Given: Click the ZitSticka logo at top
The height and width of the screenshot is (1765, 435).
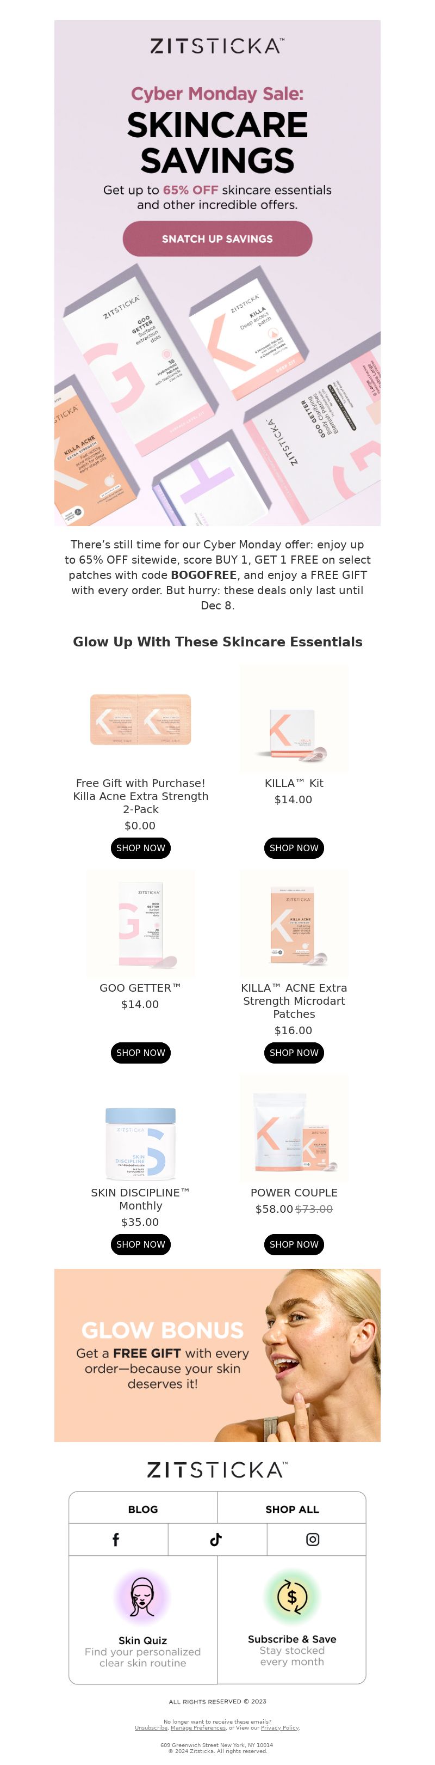Looking at the screenshot, I should click(217, 46).
